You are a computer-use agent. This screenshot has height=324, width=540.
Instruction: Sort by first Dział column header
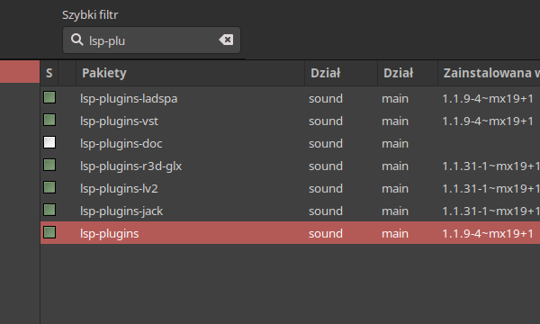[x=341, y=73]
